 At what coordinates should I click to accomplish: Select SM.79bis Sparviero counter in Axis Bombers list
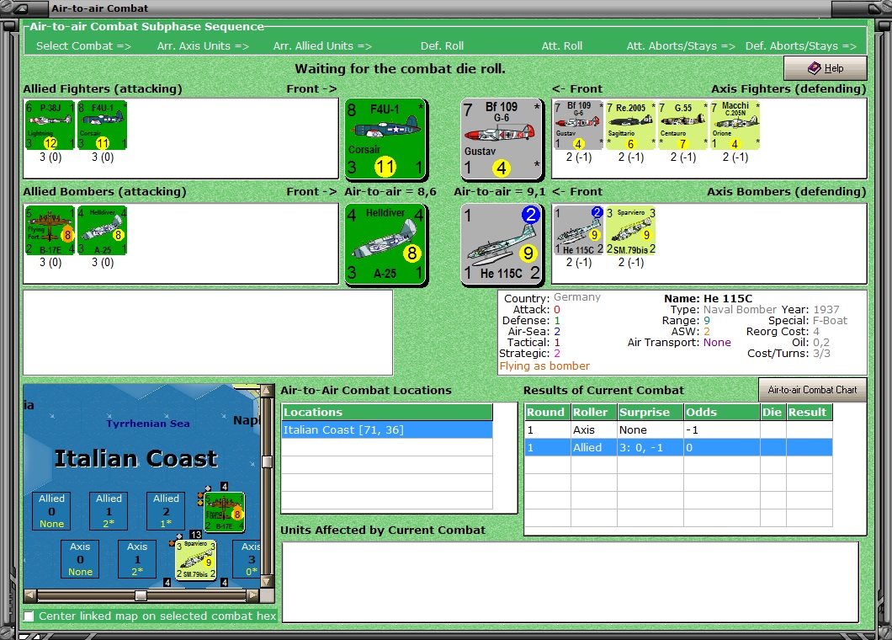point(631,231)
